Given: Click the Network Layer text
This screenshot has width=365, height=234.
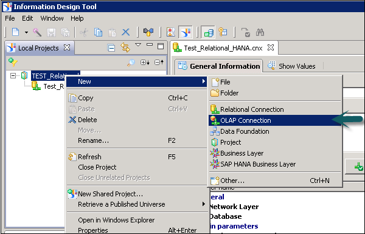Looking at the screenshot, I should (x=234, y=207).
